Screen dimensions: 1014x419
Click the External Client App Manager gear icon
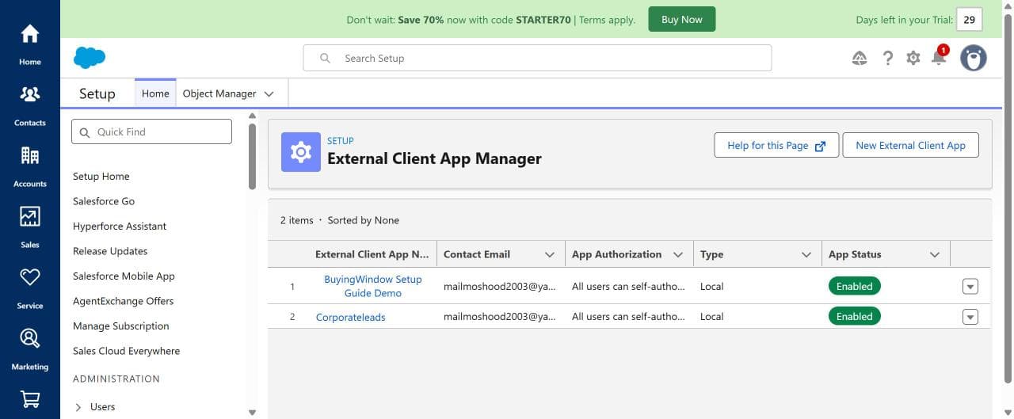click(301, 152)
